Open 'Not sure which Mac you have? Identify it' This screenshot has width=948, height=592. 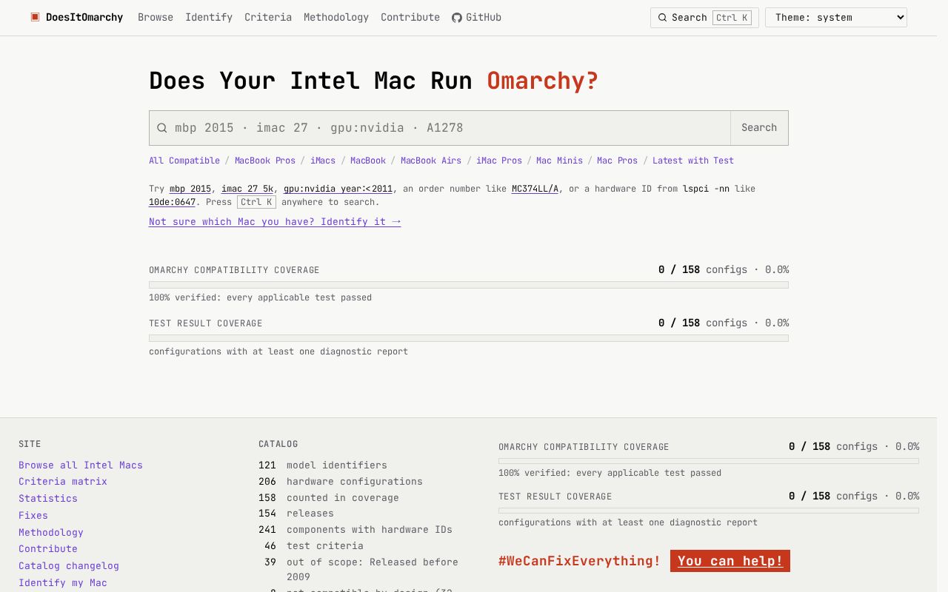(x=275, y=222)
